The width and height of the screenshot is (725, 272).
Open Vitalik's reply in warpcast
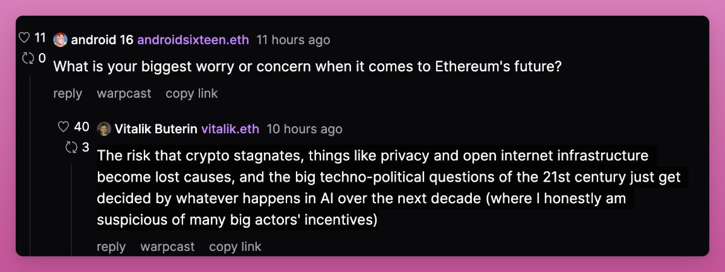coord(167,247)
